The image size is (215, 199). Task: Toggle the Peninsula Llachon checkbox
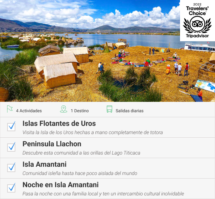pyautogui.click(x=11, y=147)
